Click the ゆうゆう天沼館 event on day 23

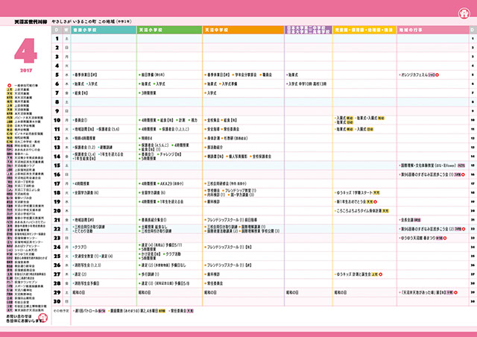point(421,238)
